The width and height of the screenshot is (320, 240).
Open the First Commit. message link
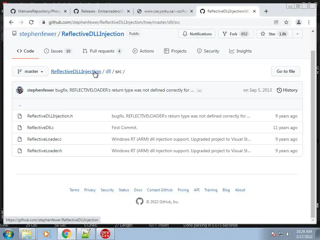124,127
